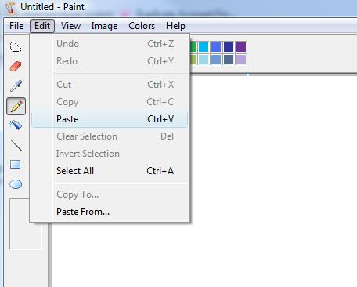Choose Select All in Edit menu
The width and height of the screenshot is (357, 287).
tap(110, 171)
